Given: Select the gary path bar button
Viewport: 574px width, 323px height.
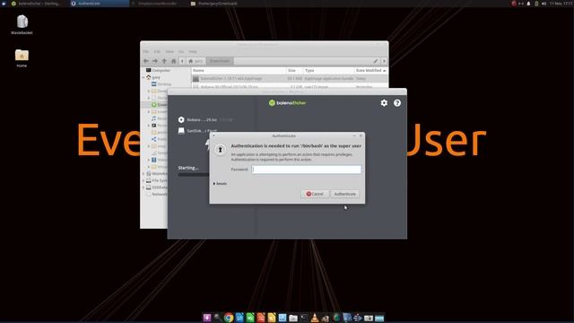Looking at the screenshot, I should (x=196, y=61).
